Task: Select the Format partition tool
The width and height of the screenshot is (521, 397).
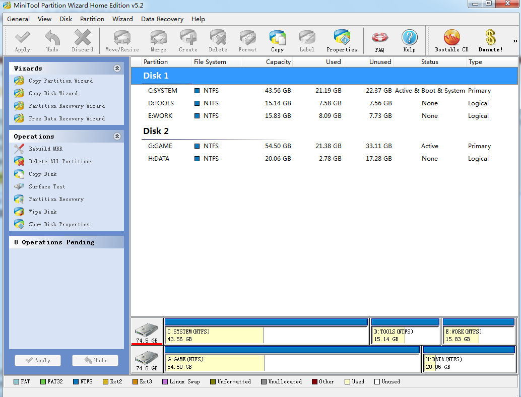Action: [x=247, y=41]
